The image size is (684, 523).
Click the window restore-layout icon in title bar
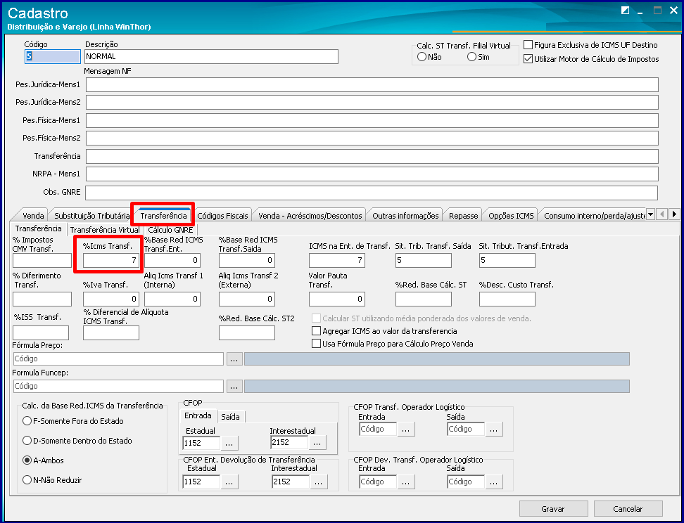pyautogui.click(x=625, y=11)
